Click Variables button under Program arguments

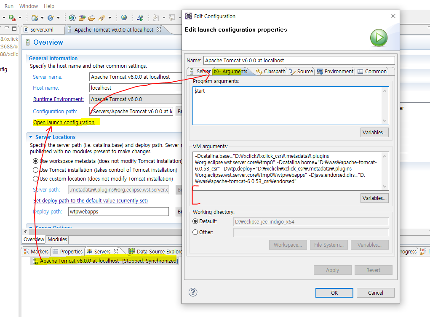click(374, 133)
